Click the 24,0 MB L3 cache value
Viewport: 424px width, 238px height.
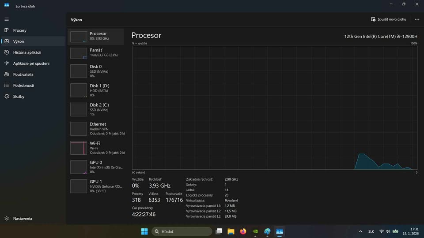pyautogui.click(x=231, y=216)
